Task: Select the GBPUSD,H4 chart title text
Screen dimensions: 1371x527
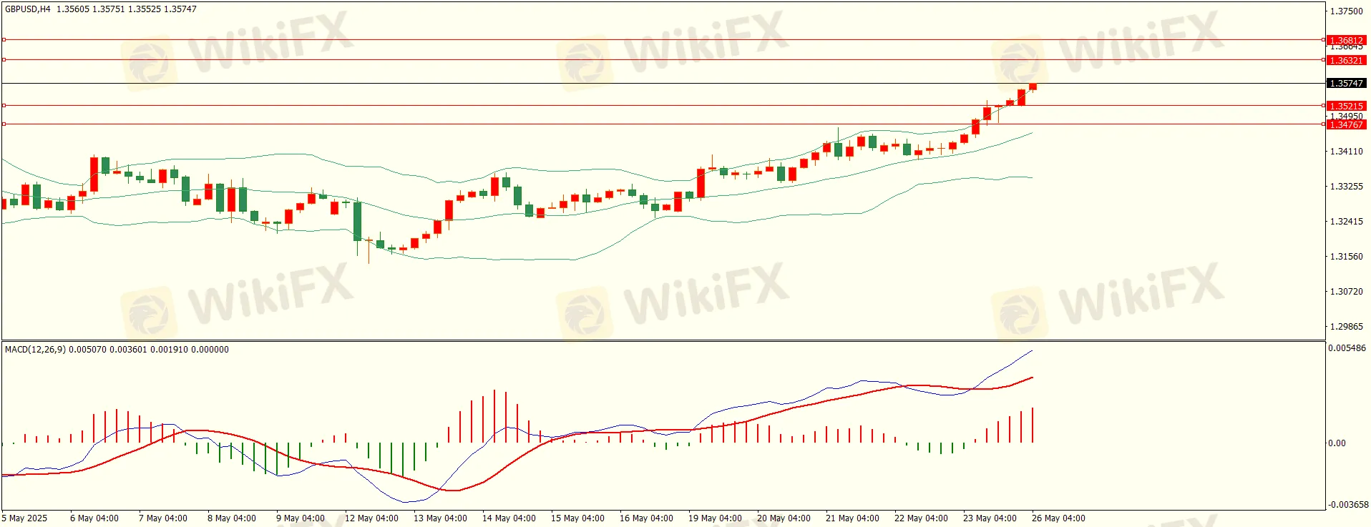Action: click(28, 9)
